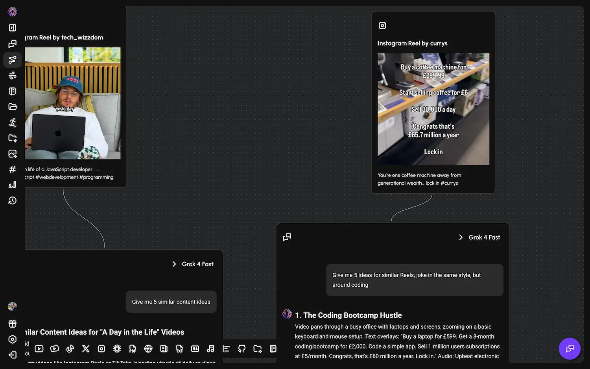
Task: Add a TXT file source
Action: [x=180, y=349]
